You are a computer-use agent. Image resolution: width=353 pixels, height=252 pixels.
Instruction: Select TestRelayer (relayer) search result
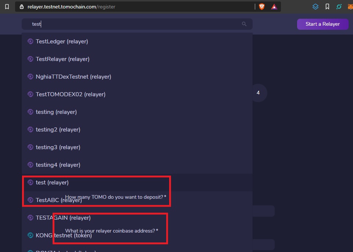point(137,59)
